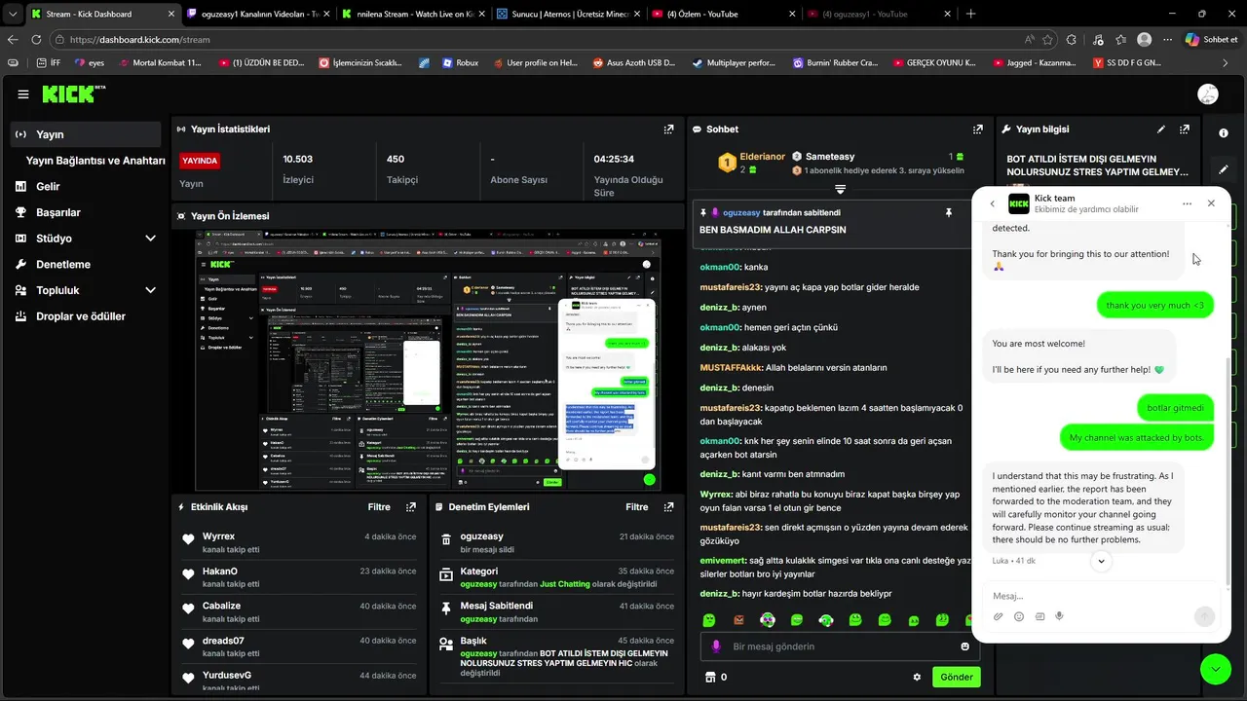Expand the Stüdyo sidebar section
Viewport: 1247px width, 701px height.
click(x=150, y=239)
